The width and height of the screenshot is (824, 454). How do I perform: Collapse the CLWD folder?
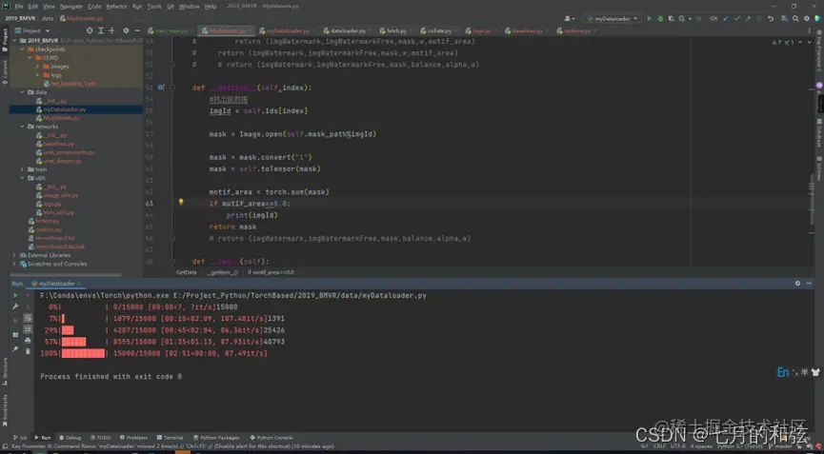30,58
